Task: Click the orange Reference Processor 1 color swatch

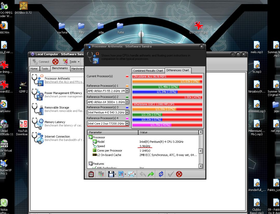Action: 127,86
